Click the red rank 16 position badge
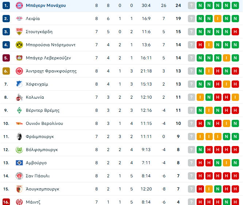The height and width of the screenshot is (205, 243). pyautogui.click(x=6, y=202)
